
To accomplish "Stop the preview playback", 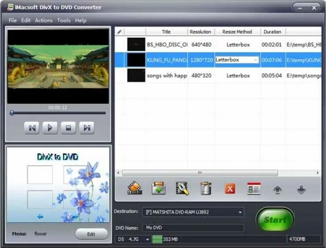I will (x=68, y=128).
